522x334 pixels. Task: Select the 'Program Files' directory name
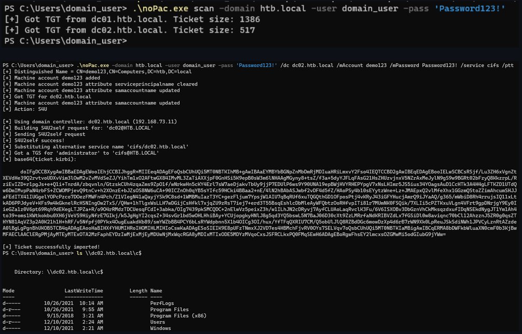pyautogui.click(x=170, y=310)
